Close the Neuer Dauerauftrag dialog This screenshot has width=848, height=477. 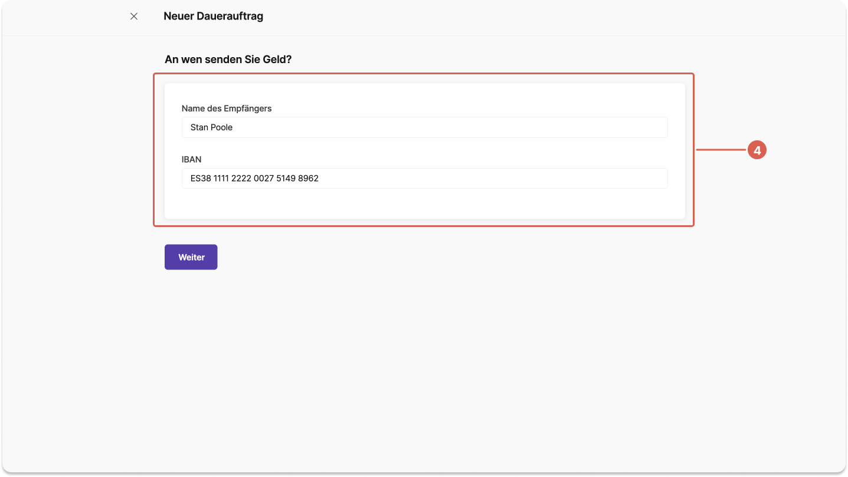click(x=134, y=17)
